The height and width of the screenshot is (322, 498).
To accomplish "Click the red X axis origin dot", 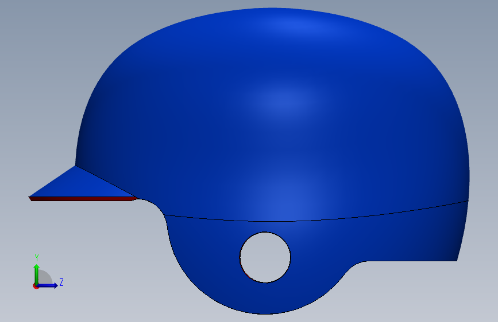I will click(36, 286).
